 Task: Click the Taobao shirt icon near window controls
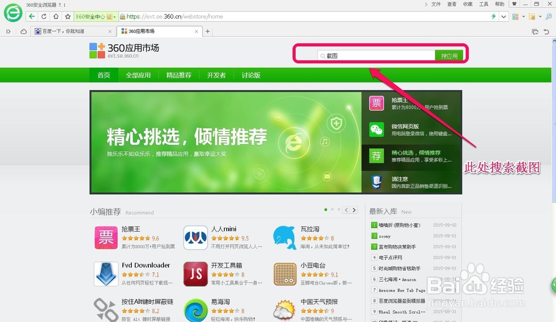click(514, 3)
